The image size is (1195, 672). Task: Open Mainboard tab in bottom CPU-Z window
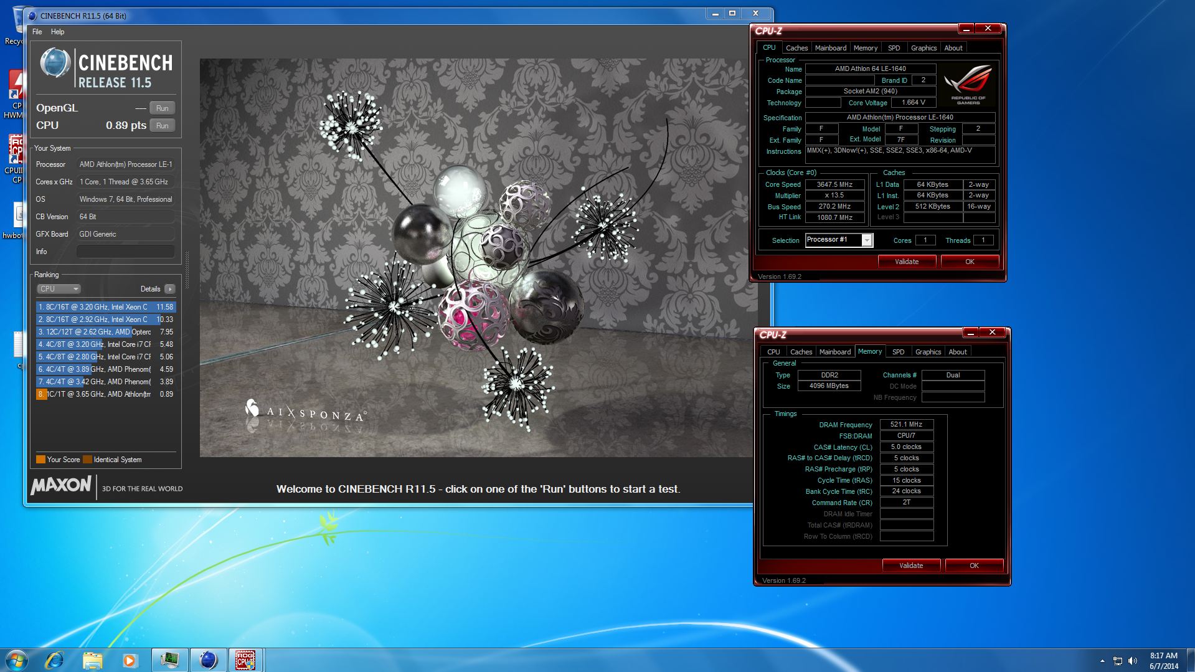click(834, 352)
